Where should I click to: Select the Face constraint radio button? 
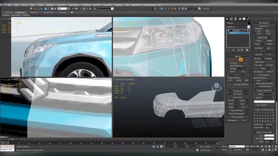255,33
